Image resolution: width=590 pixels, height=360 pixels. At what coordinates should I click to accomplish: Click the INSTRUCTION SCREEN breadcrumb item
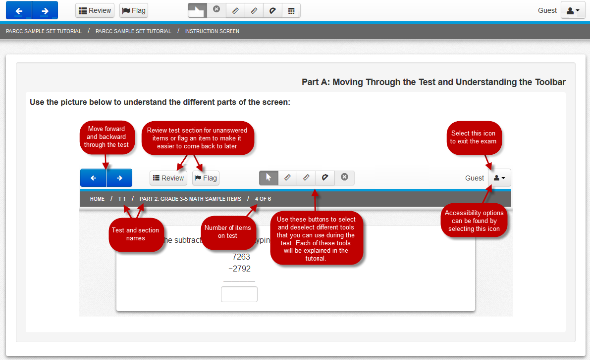click(212, 31)
